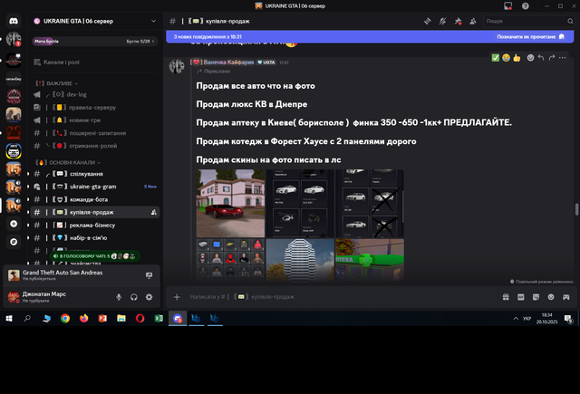The image size is (580, 394).
Task: Open threads icon in channel header
Action: coord(428,21)
